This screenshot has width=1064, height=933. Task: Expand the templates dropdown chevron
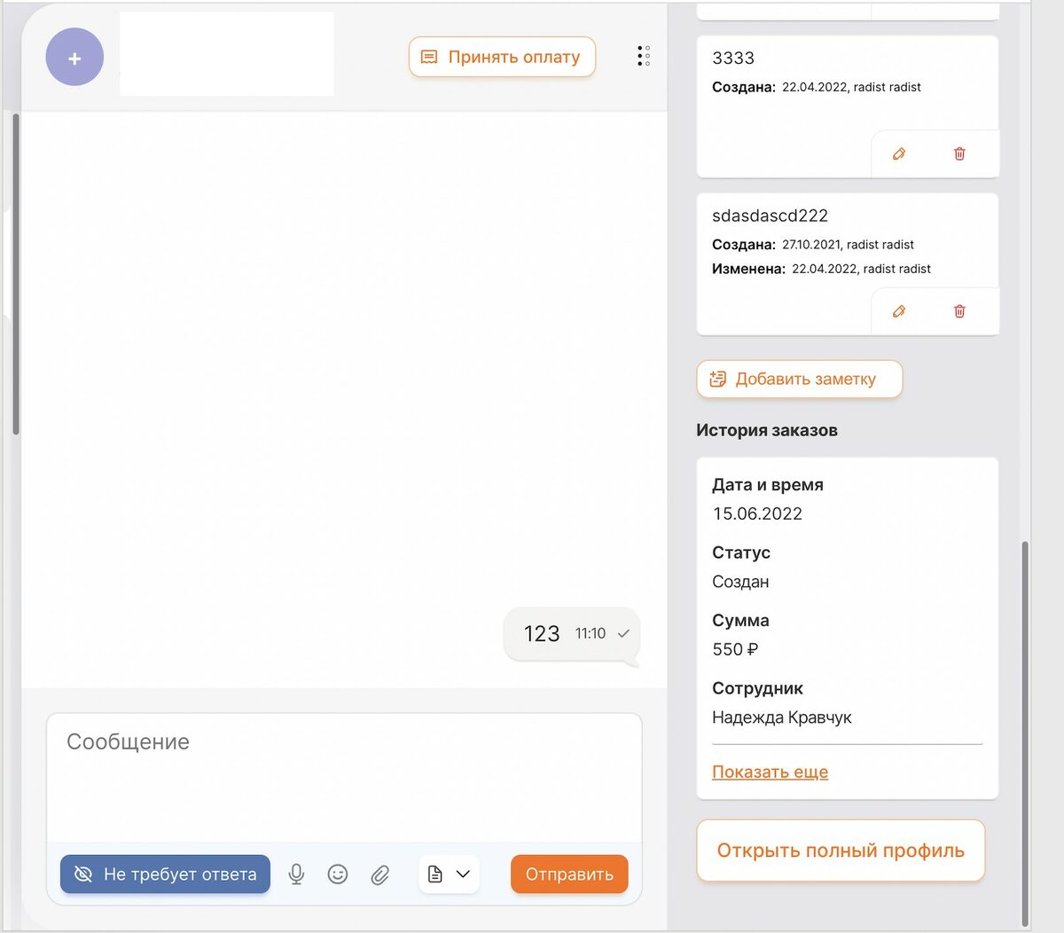pyautogui.click(x=463, y=874)
